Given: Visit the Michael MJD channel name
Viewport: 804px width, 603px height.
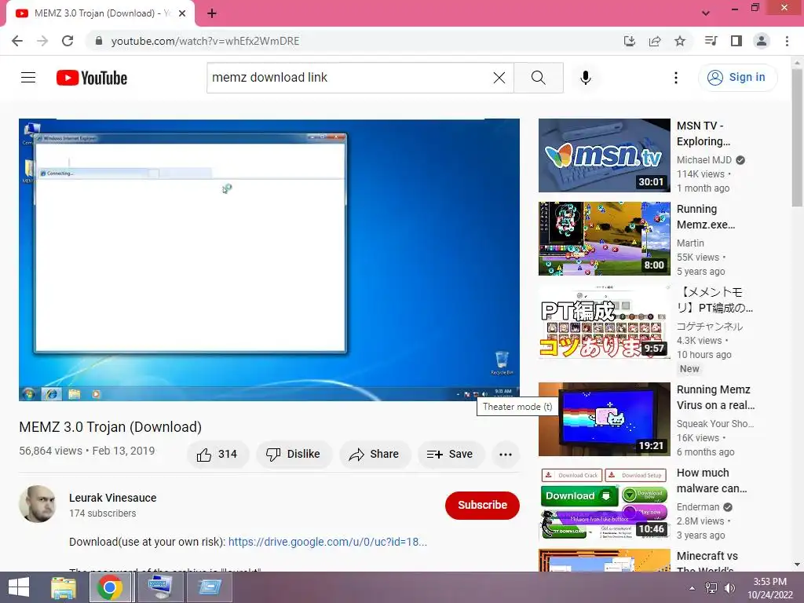Looking at the screenshot, I should (704, 160).
